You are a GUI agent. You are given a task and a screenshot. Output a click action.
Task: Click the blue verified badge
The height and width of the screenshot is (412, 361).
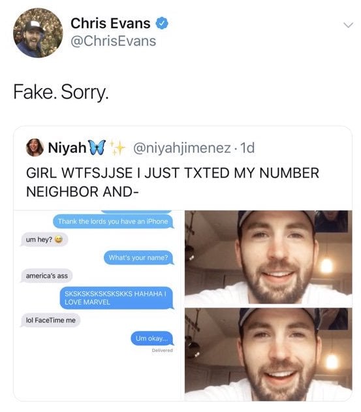coord(162,23)
